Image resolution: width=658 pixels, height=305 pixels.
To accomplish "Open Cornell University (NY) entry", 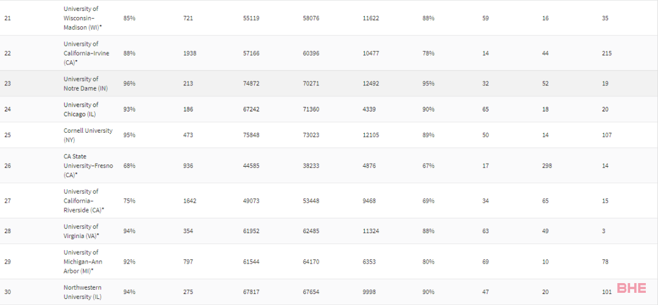I will [x=88, y=135].
